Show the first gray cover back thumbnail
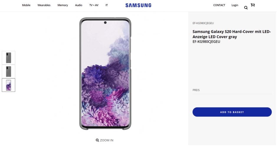277x148 pixels. tap(9, 58)
